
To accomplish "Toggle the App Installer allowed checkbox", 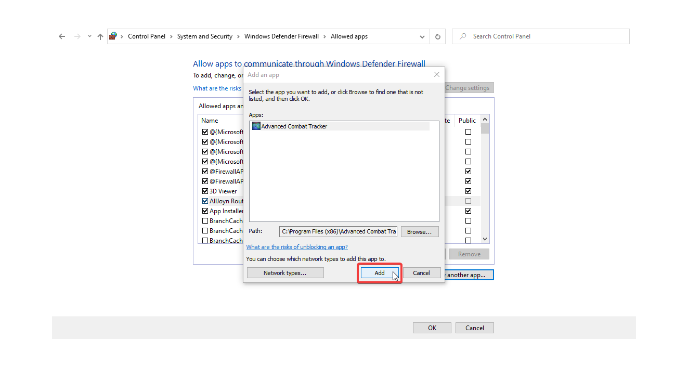I will [x=205, y=211].
